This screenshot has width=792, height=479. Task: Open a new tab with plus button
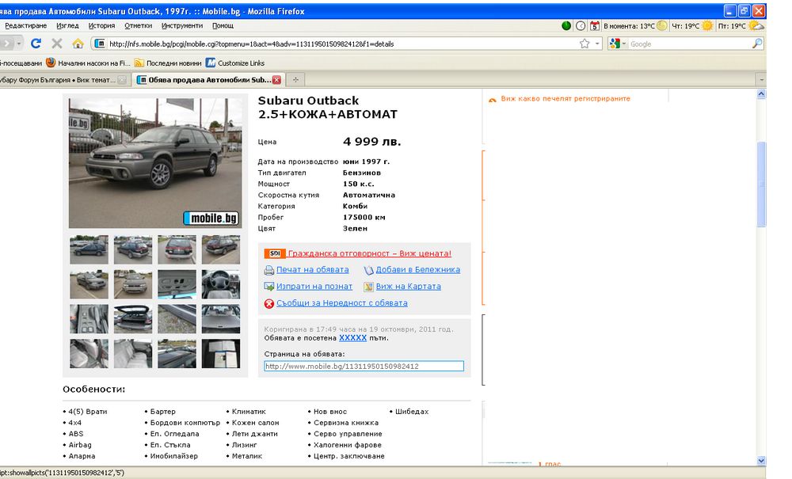coord(295,80)
